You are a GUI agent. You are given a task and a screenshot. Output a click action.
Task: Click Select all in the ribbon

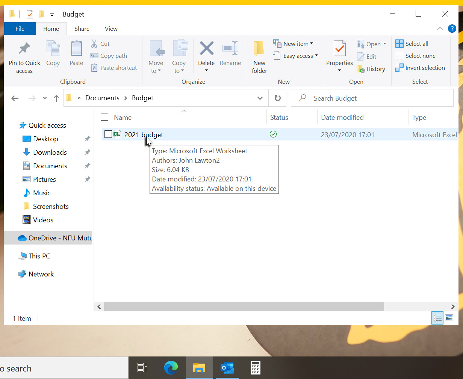[412, 44]
